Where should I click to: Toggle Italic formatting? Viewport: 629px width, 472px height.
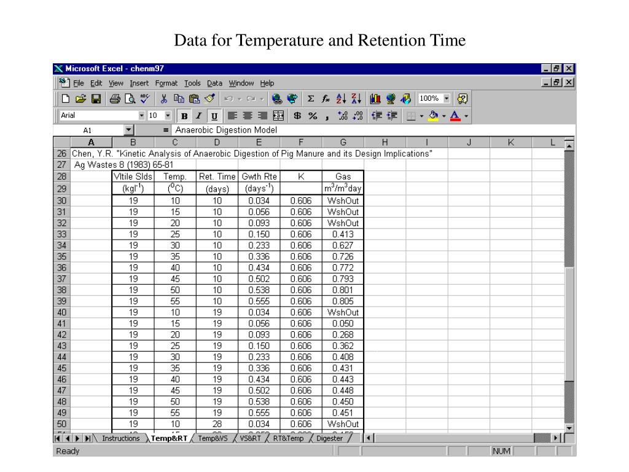point(199,116)
